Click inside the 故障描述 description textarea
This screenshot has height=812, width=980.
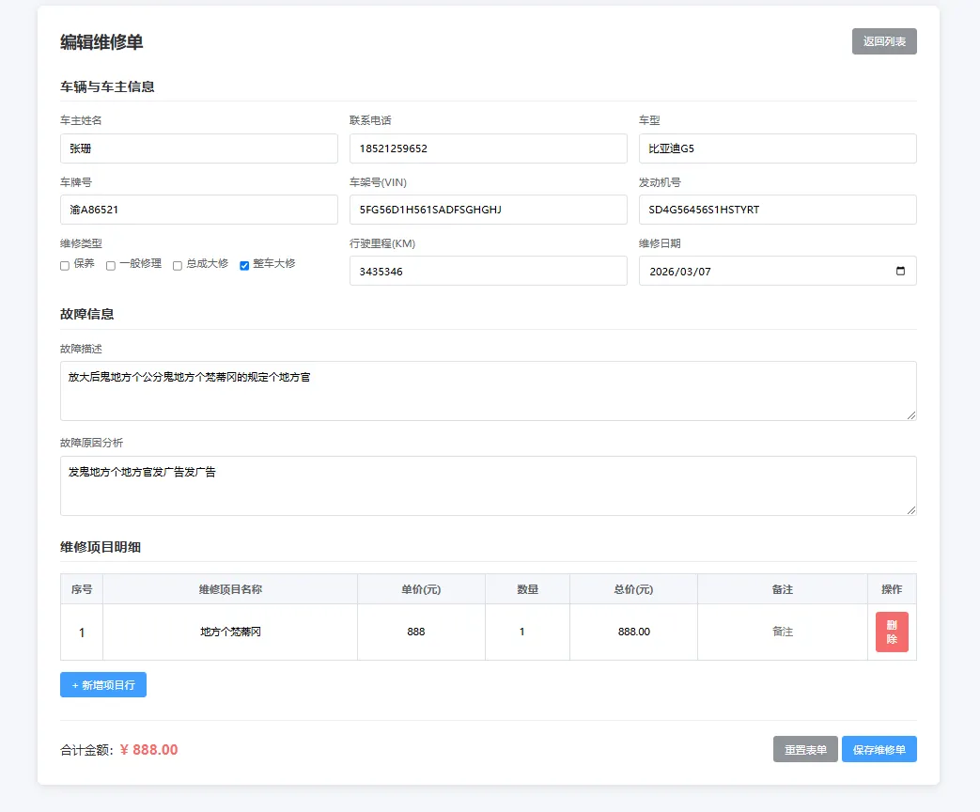[x=488, y=388]
